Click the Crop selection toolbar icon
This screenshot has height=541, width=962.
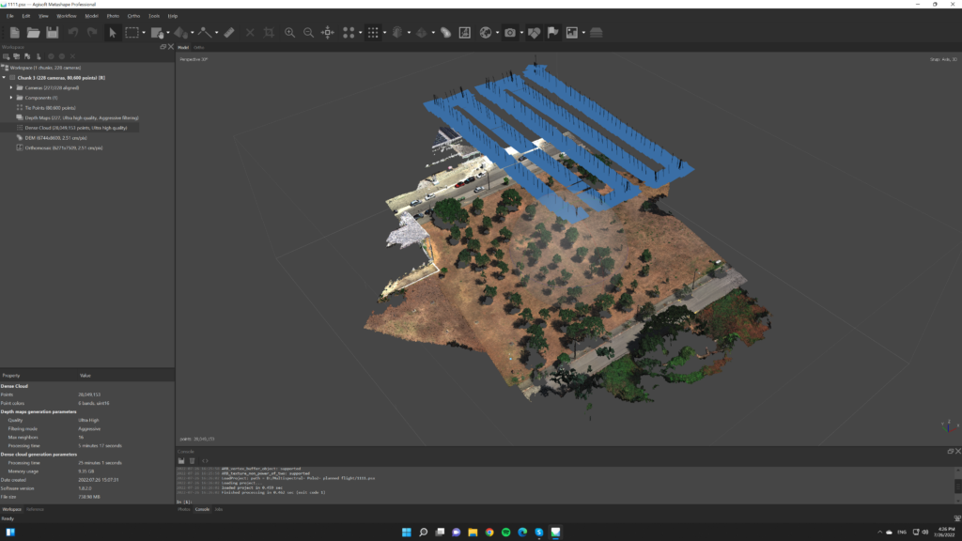pyautogui.click(x=270, y=33)
